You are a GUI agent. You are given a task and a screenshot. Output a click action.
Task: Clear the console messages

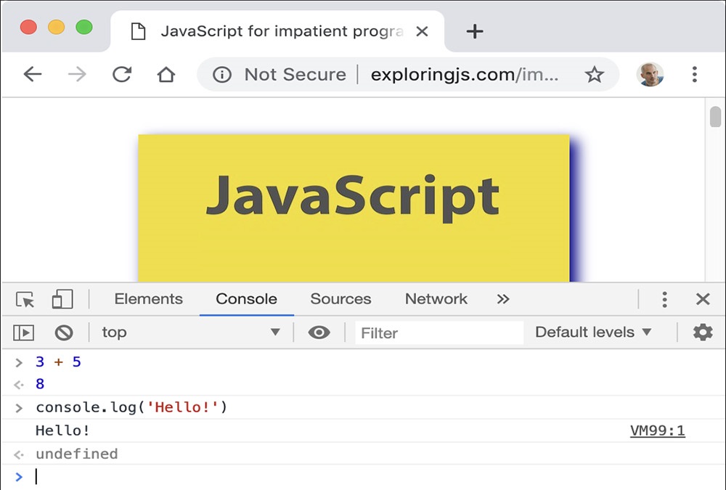click(65, 332)
